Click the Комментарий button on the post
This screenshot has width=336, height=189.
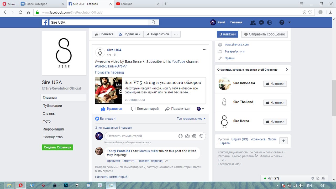pos(145,109)
